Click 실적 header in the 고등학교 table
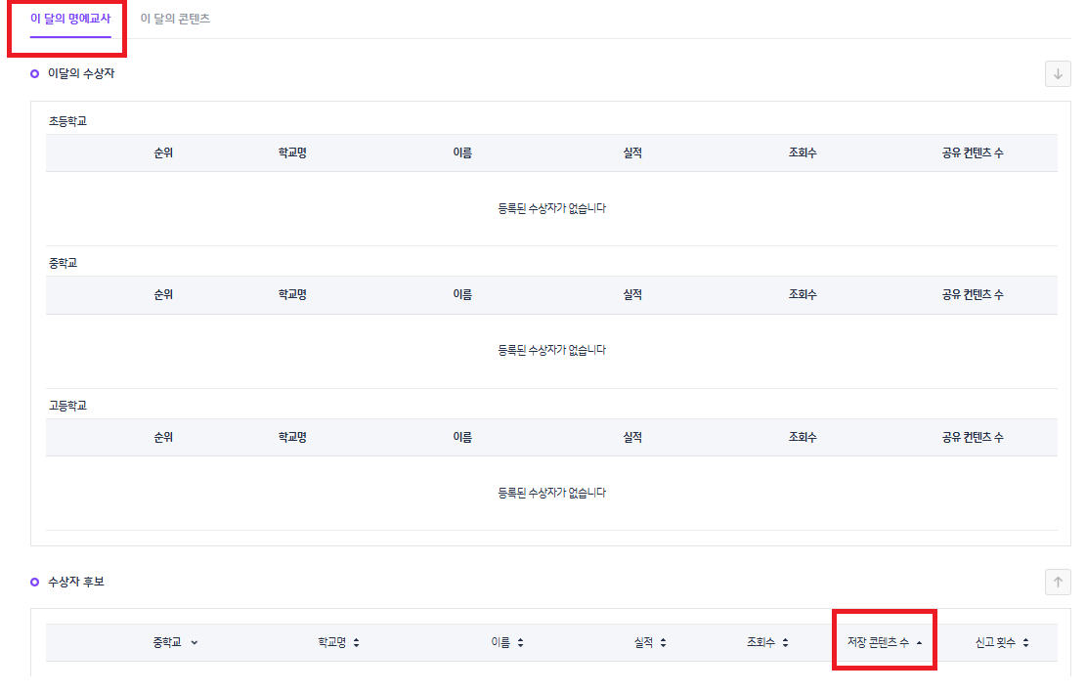 coord(632,437)
